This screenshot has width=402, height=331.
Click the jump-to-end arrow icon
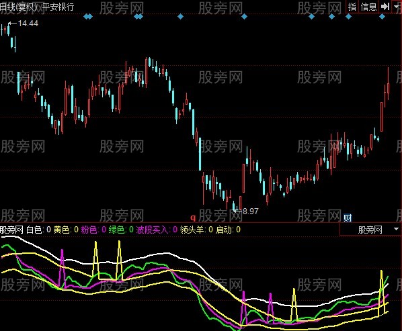pyautogui.click(x=385, y=7)
